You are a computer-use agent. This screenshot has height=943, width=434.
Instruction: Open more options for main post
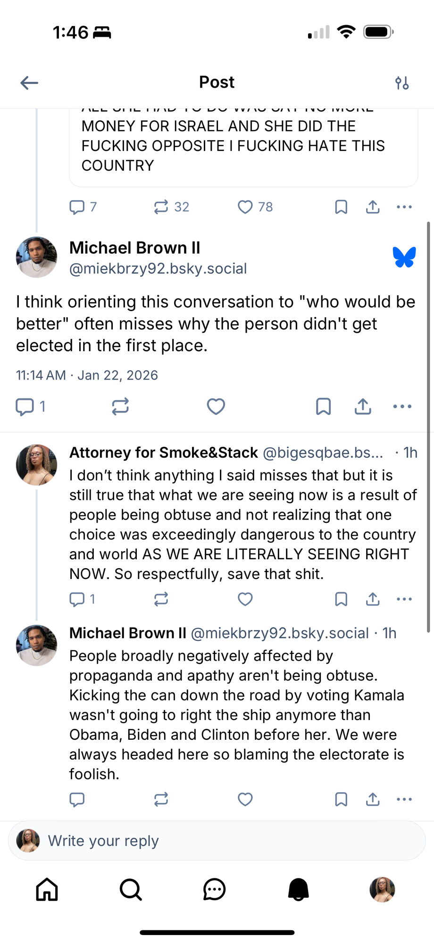[x=402, y=406]
